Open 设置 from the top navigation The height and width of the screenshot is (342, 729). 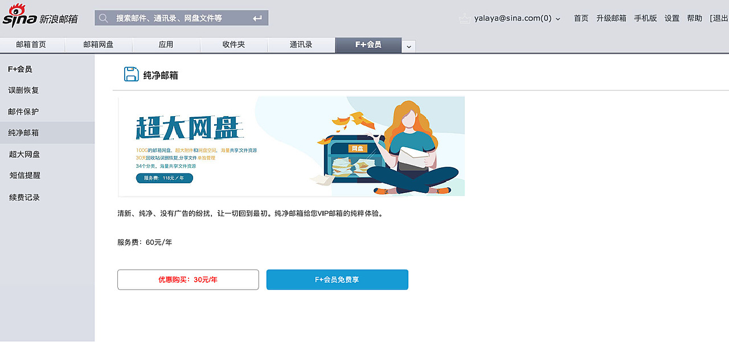coord(671,18)
